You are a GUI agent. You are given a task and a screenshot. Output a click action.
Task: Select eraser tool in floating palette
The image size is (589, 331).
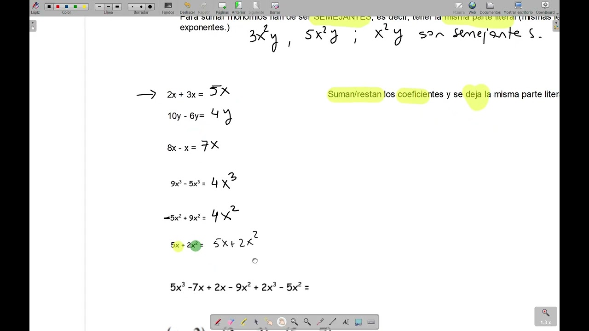[231, 322]
